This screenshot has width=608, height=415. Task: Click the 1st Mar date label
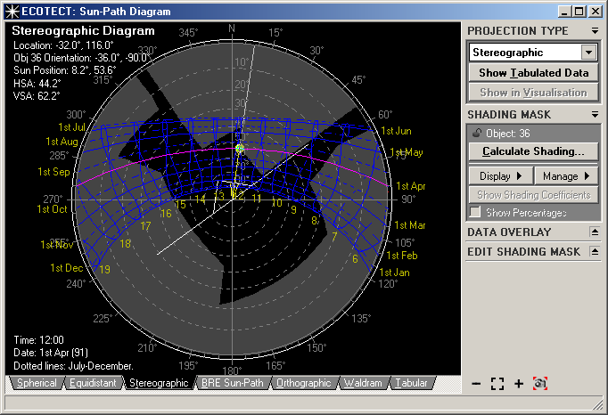pos(410,225)
